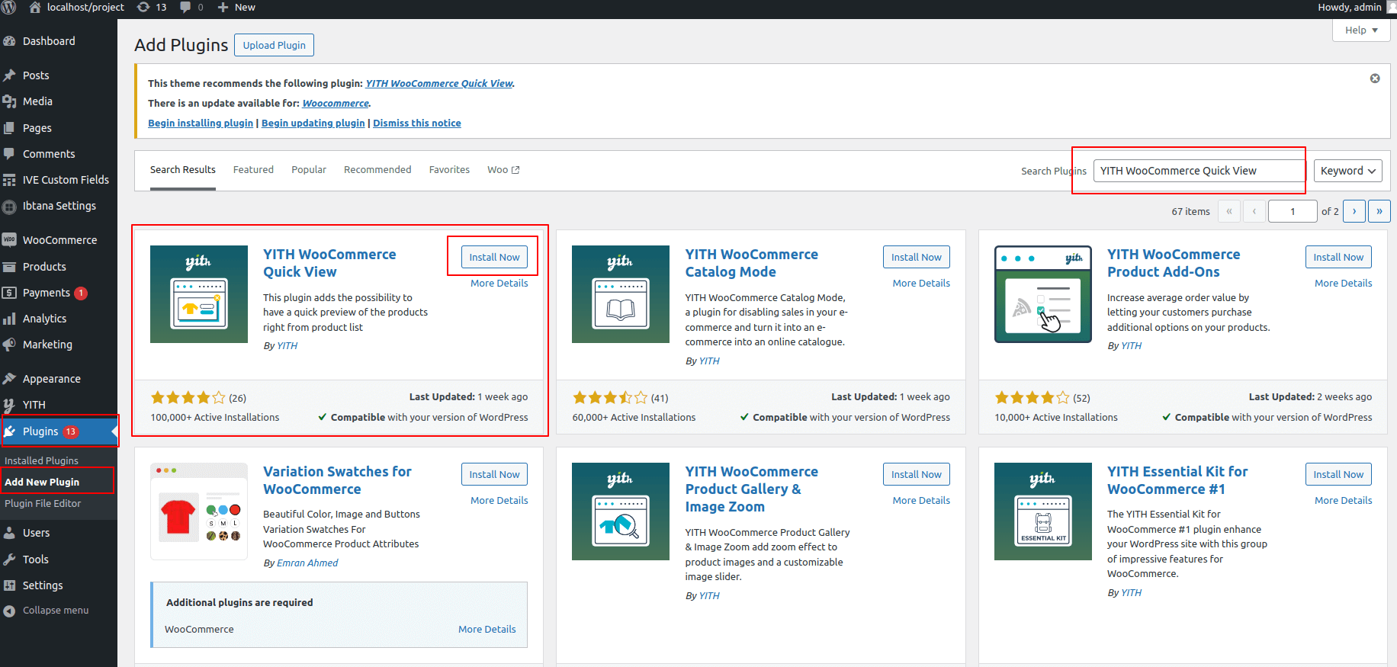Open the updates icon showing 13
This screenshot has width=1397, height=667.
pyautogui.click(x=152, y=7)
